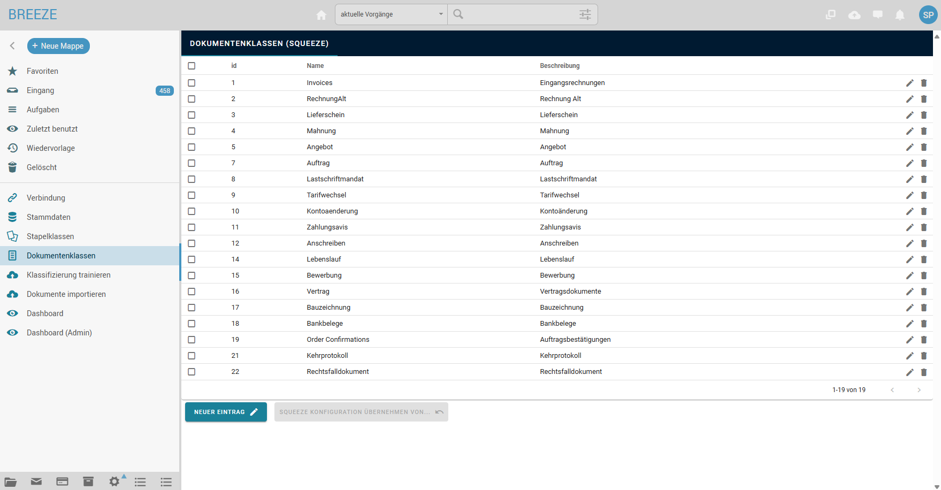Viewport: 941px width, 490px height.
Task: Open the archive box icon in bottom toolbar
Action: coord(88,482)
